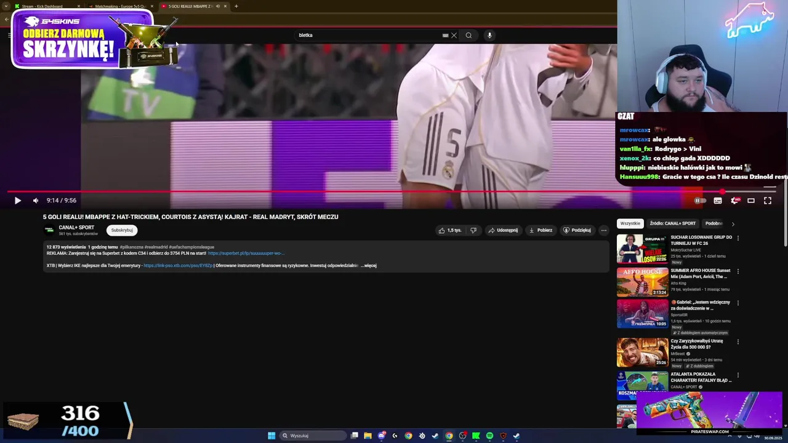Open options for Gabriel video

coord(738,303)
